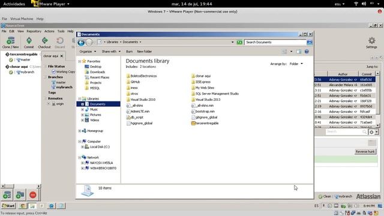Screen dimensions: 384x216
Task: Select commit row with hash 161e065
Action: pyautogui.click(x=345, y=85)
